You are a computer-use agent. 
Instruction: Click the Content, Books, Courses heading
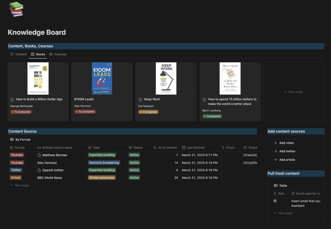[31, 46]
